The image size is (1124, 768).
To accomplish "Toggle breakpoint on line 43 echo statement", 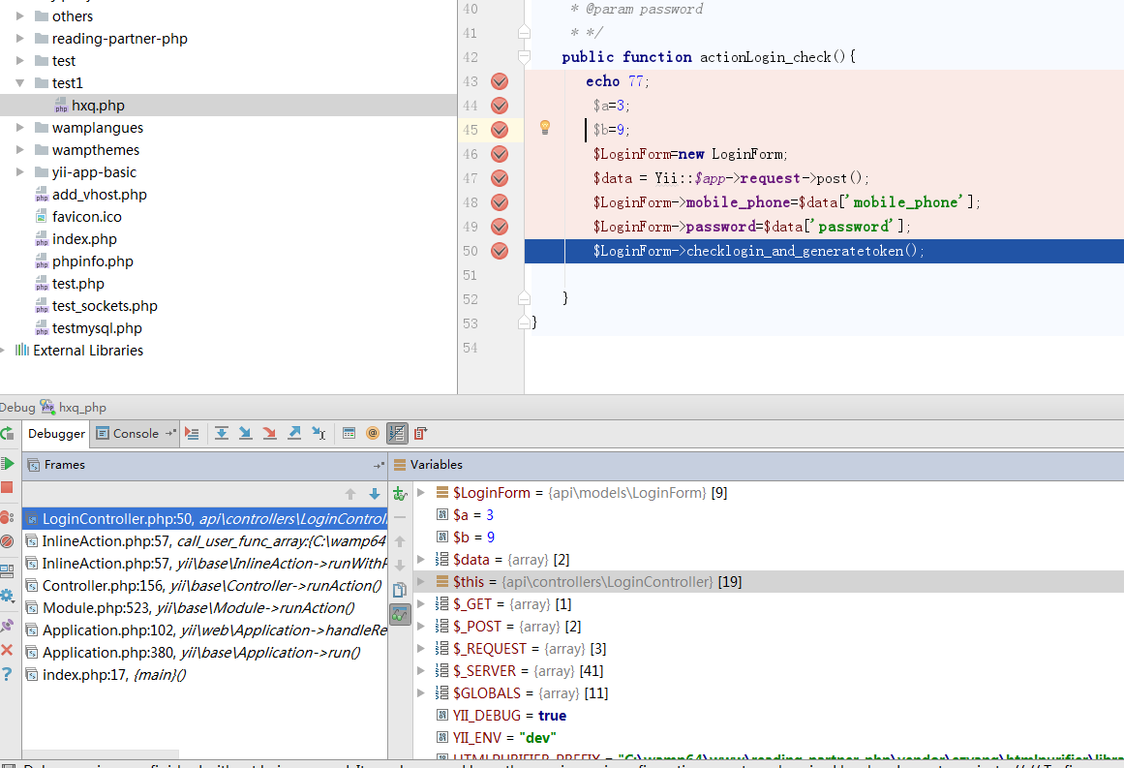I will (500, 81).
